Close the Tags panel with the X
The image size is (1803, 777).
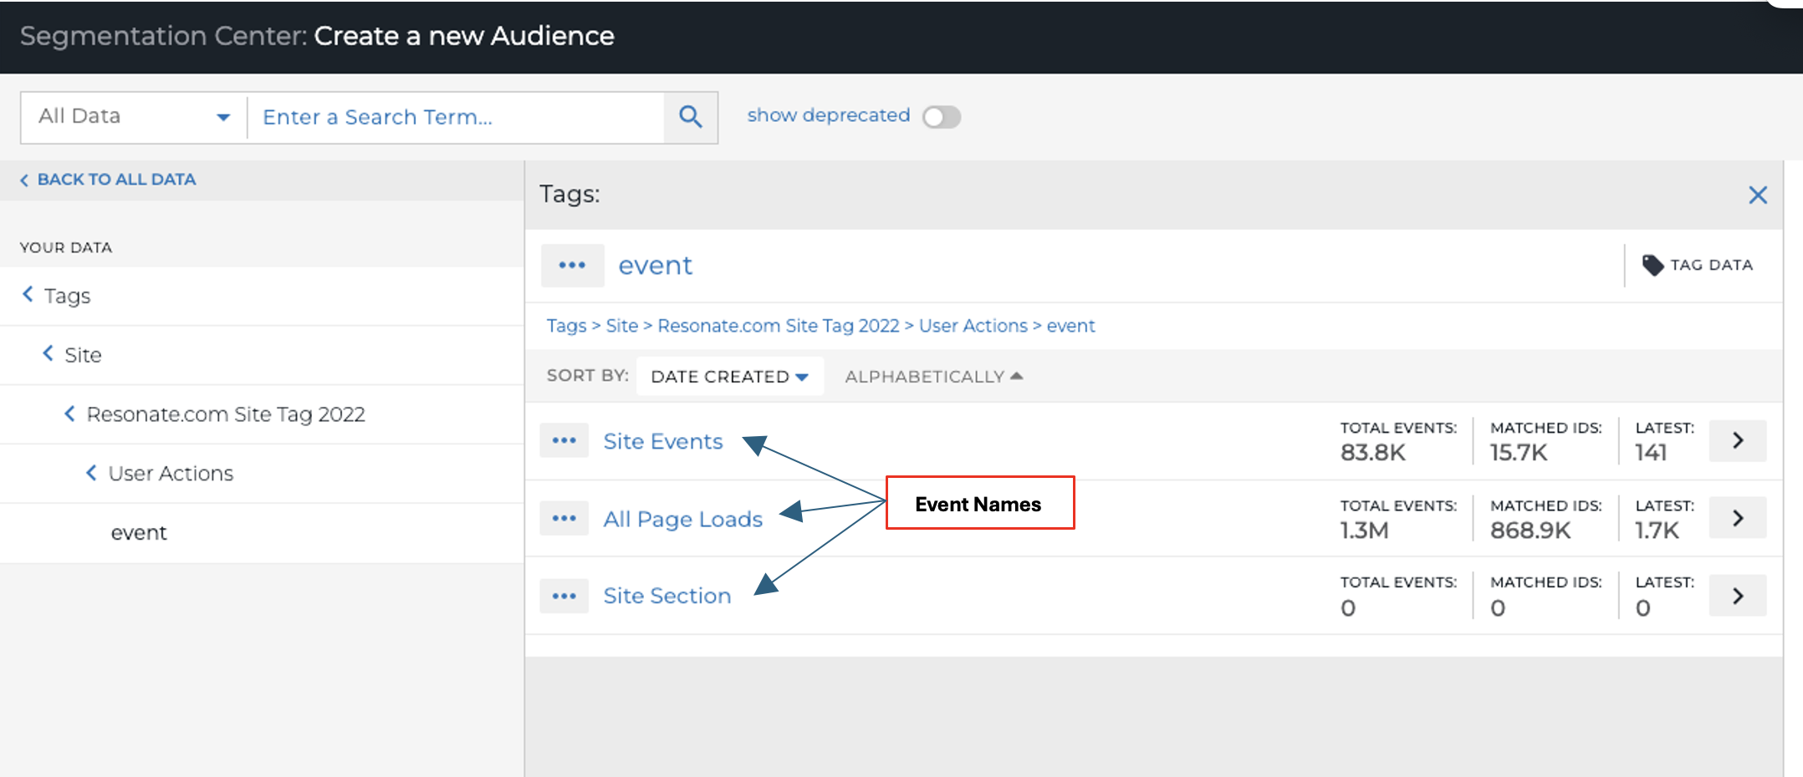click(x=1758, y=195)
